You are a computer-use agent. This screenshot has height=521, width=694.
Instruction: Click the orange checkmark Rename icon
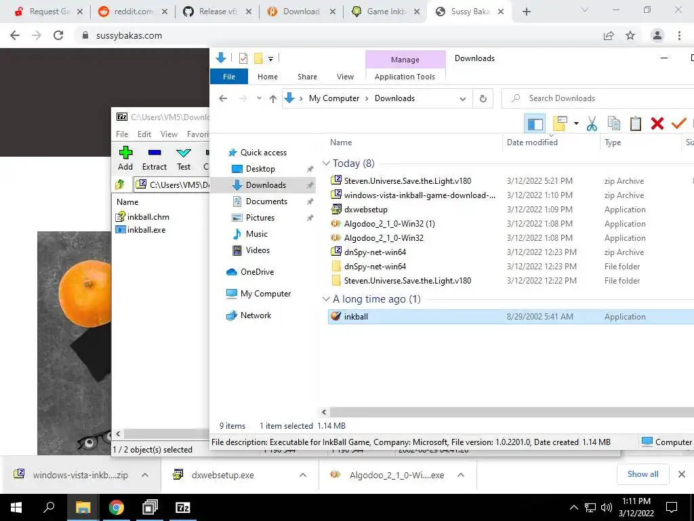(679, 123)
